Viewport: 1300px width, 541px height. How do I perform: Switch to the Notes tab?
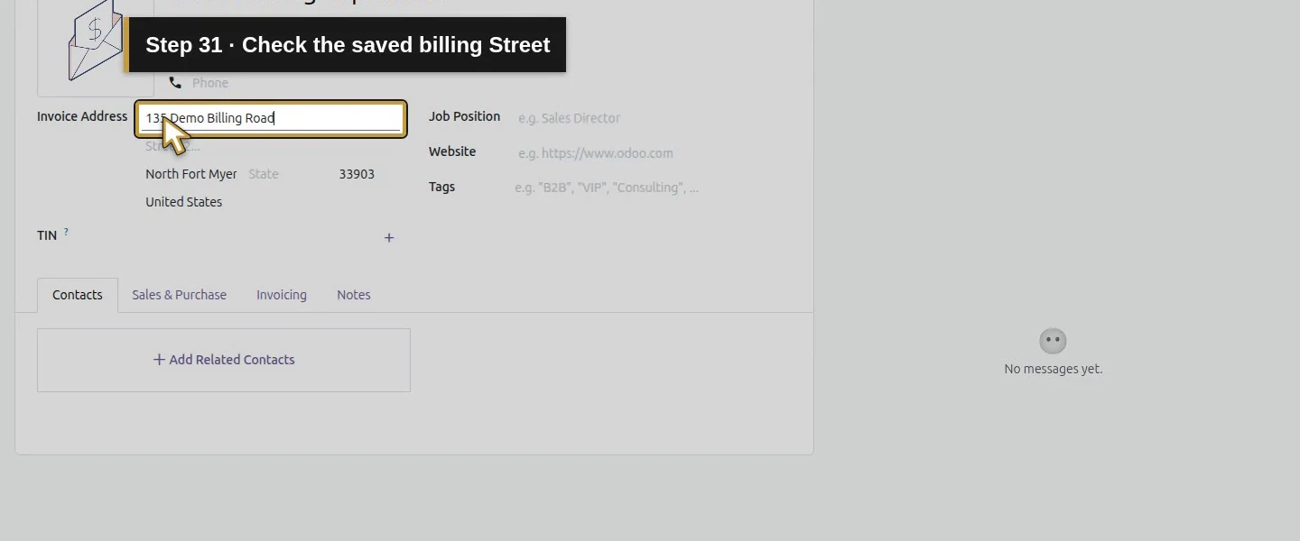(354, 295)
